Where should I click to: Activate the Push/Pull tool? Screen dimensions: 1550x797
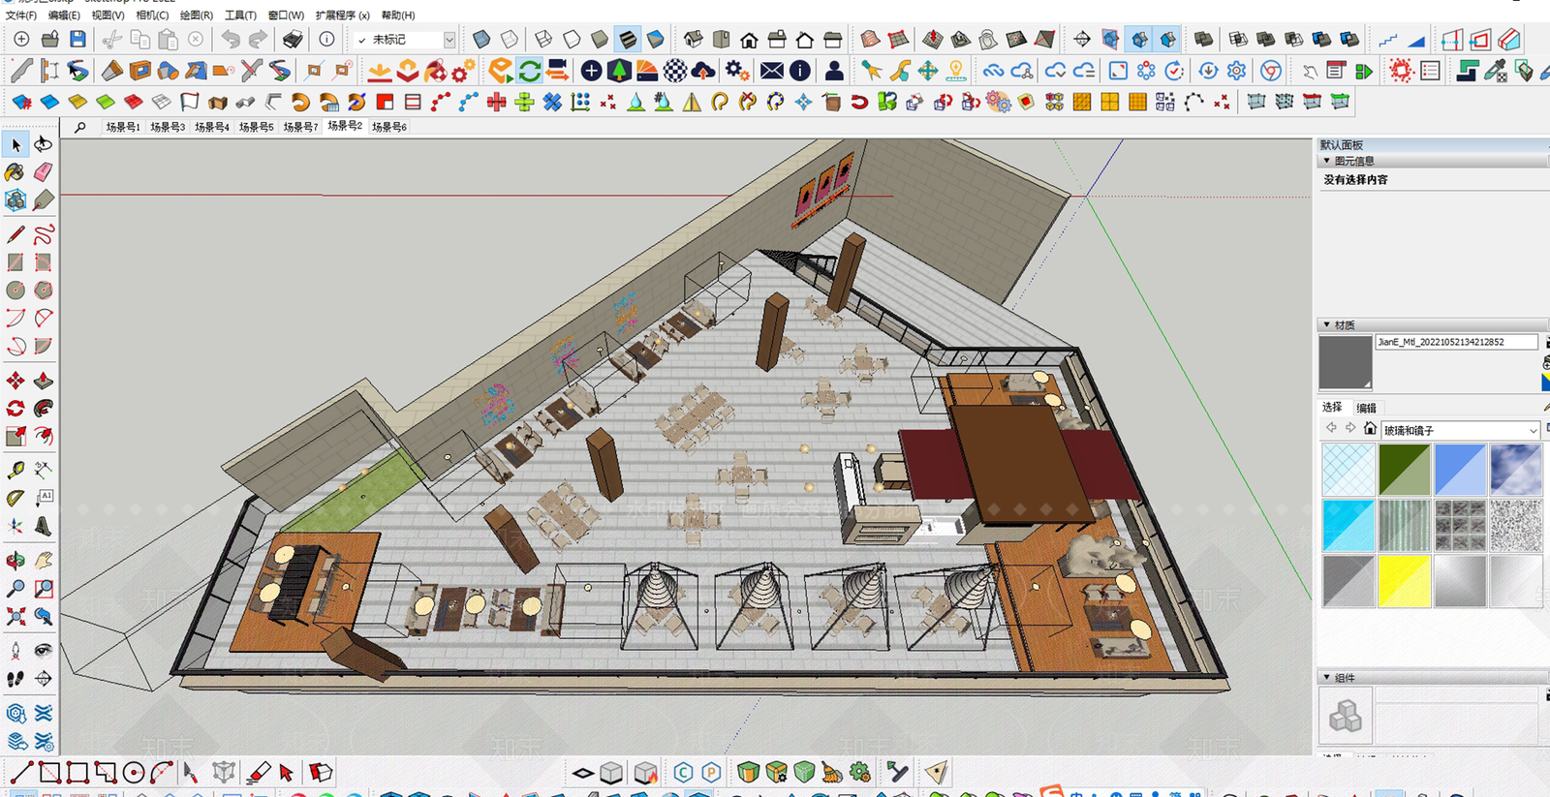(43, 381)
